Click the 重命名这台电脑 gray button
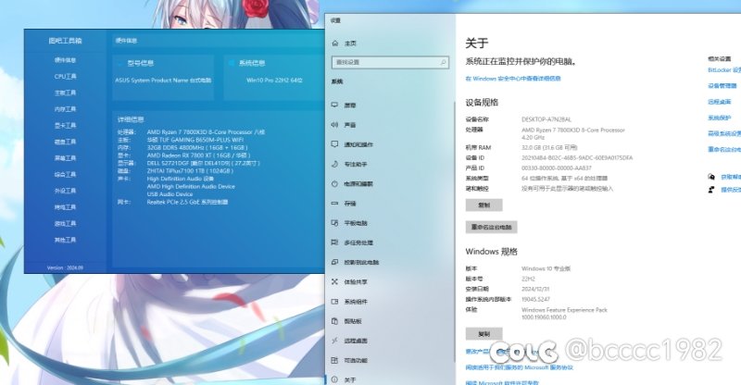Image resolution: width=741 pixels, height=385 pixels. point(492,228)
